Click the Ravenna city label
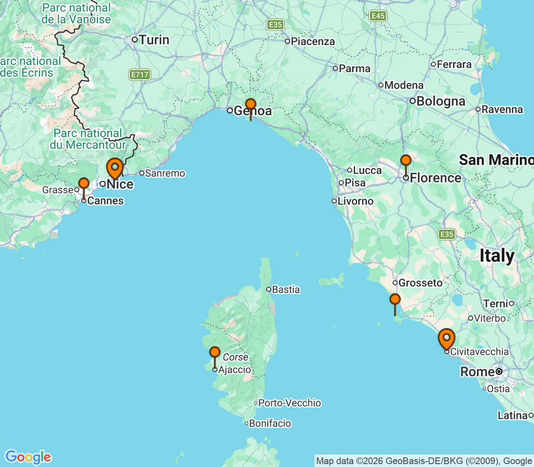534x467 pixels. coord(502,109)
